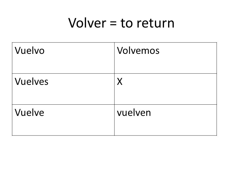Click the capital V in "Volvemos"

click(120, 51)
